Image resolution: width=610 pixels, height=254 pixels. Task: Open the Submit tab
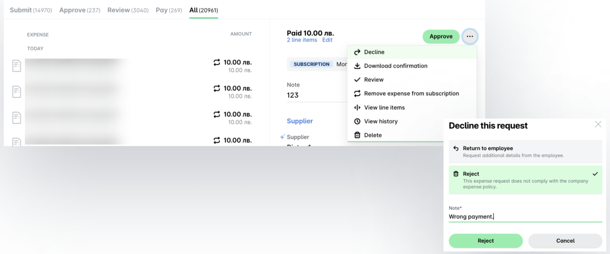coord(31,10)
